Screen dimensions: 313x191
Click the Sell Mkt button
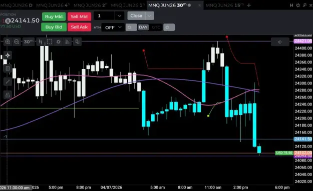click(x=79, y=16)
